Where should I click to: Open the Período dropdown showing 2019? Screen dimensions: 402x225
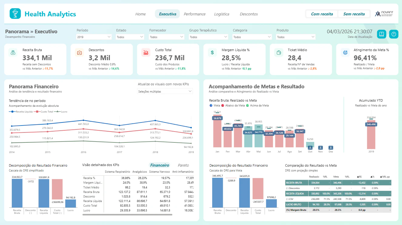[x=94, y=37]
